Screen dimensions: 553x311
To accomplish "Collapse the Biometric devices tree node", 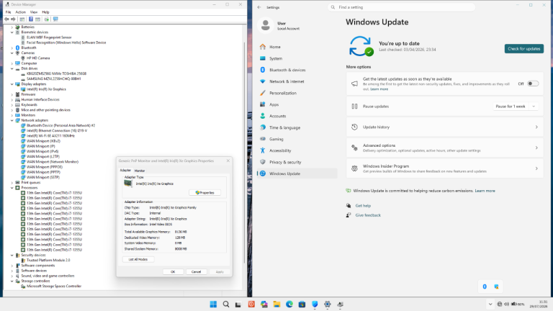I will coord(12,32).
